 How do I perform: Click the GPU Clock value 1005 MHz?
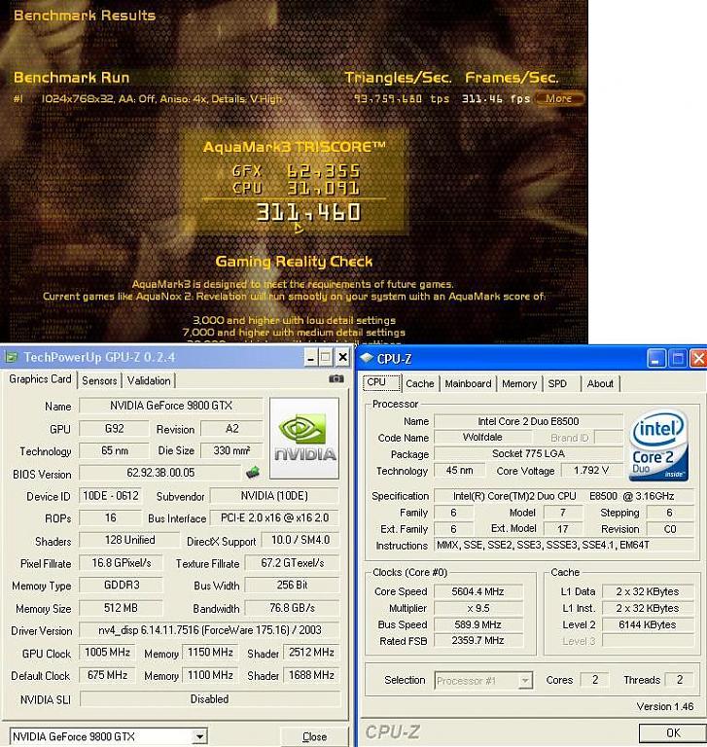click(x=107, y=653)
